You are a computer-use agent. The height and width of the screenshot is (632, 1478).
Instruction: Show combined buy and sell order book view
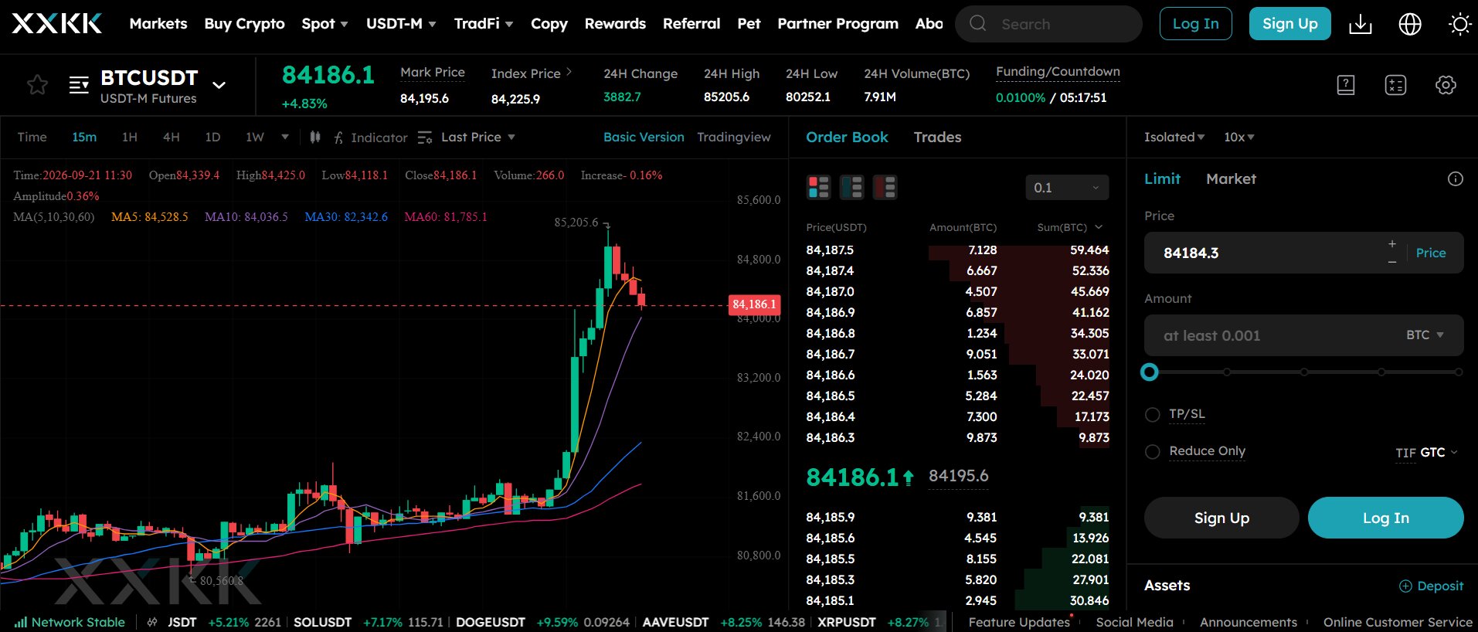click(x=818, y=187)
